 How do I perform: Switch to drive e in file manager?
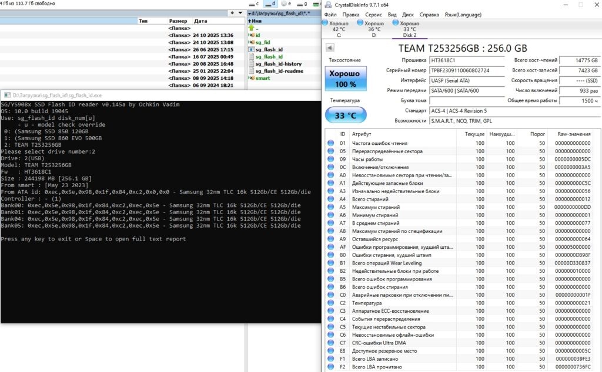(x=286, y=4)
